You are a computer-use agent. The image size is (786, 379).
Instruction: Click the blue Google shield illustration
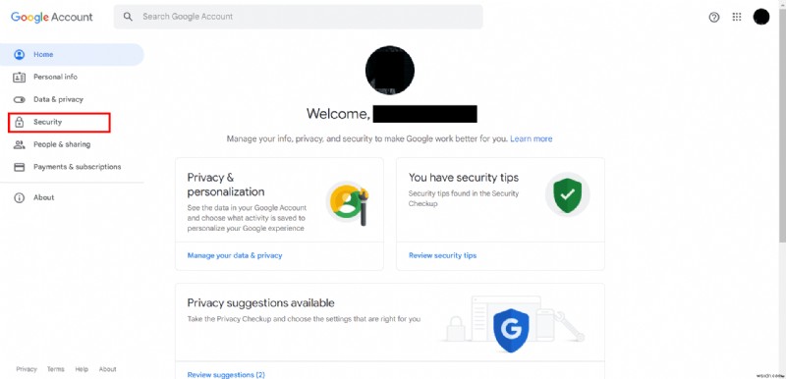click(510, 331)
